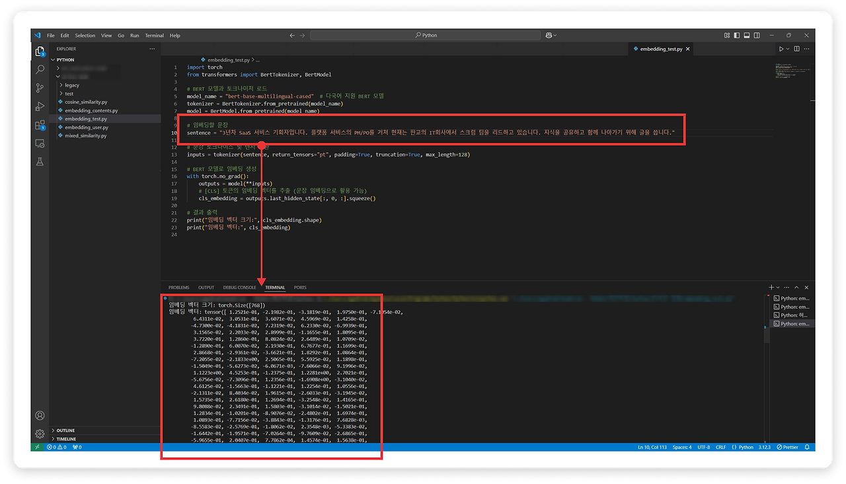The height and width of the screenshot is (484, 846).
Task: Switch to the OUTPUT panel tab
Action: (x=206, y=288)
